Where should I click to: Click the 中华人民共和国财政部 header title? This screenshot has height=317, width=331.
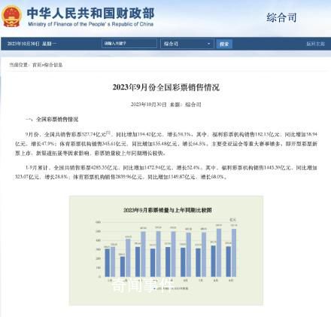point(90,13)
